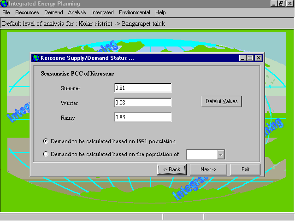Open the Analysis menu

(x=77, y=12)
